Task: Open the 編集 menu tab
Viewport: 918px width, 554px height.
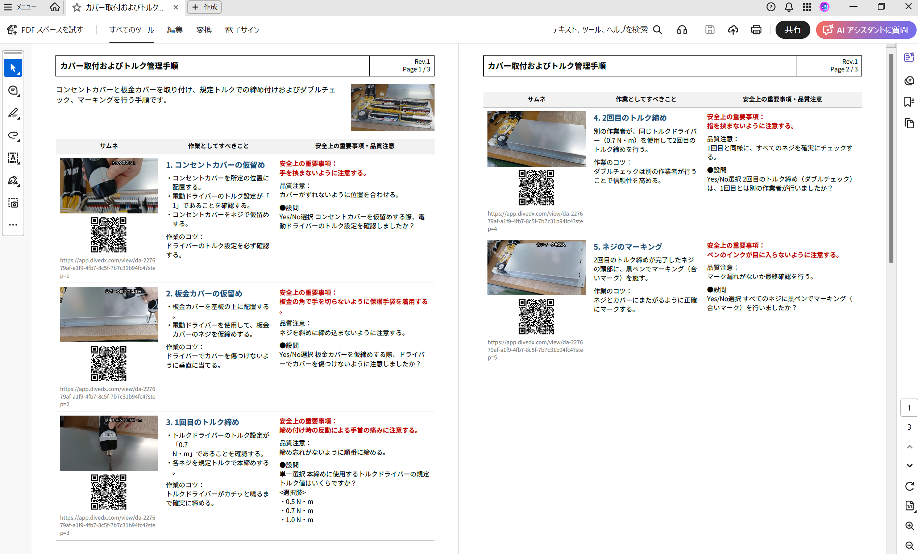Action: pos(175,30)
